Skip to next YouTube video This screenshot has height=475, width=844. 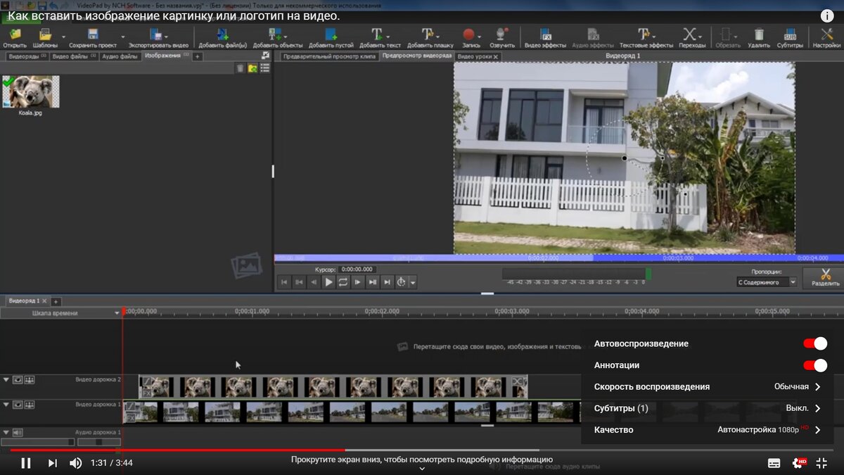(x=53, y=462)
